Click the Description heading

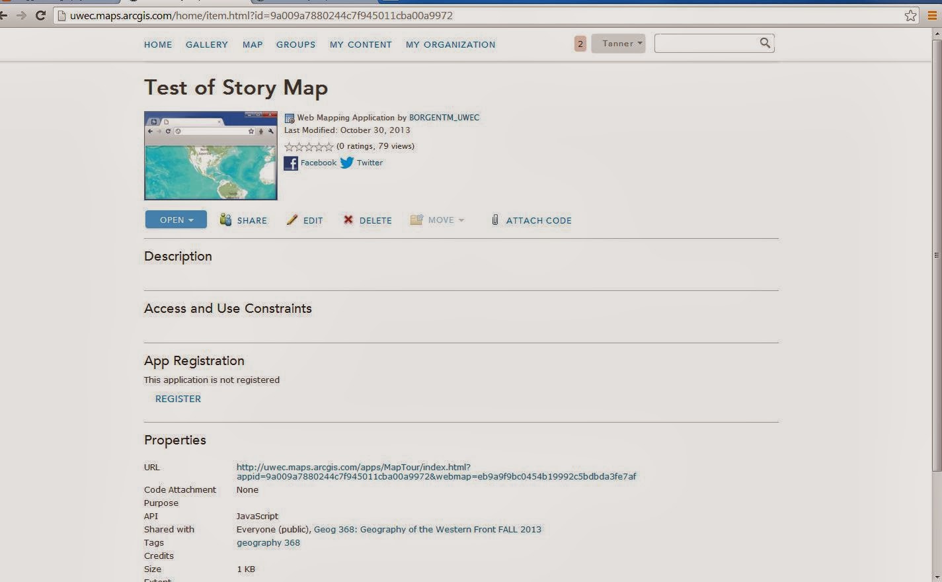(178, 257)
